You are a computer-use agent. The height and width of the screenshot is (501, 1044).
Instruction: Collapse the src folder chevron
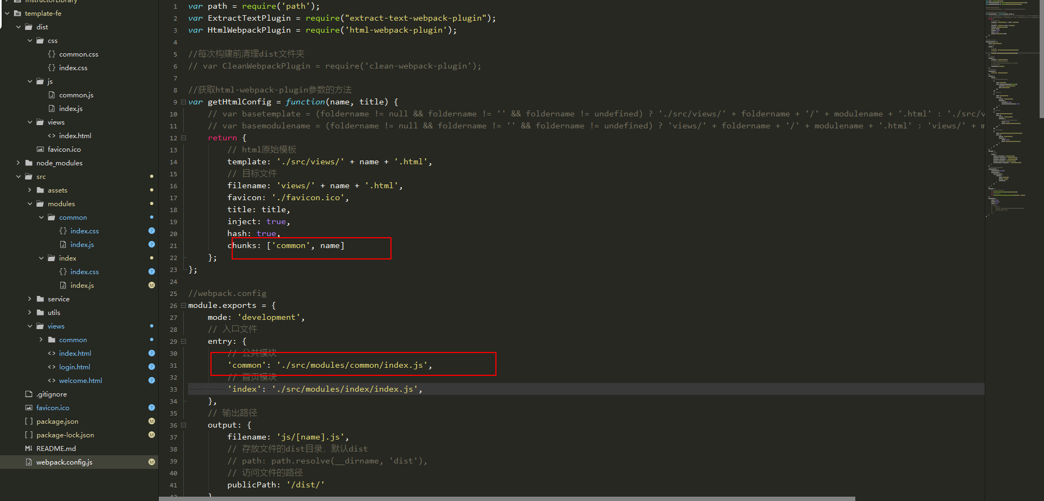tap(18, 176)
